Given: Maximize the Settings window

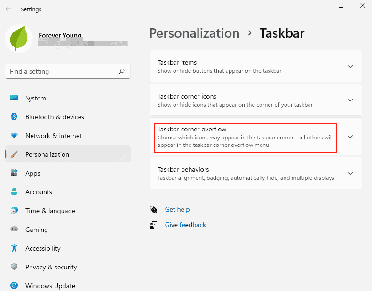Looking at the screenshot, I should [x=341, y=5].
